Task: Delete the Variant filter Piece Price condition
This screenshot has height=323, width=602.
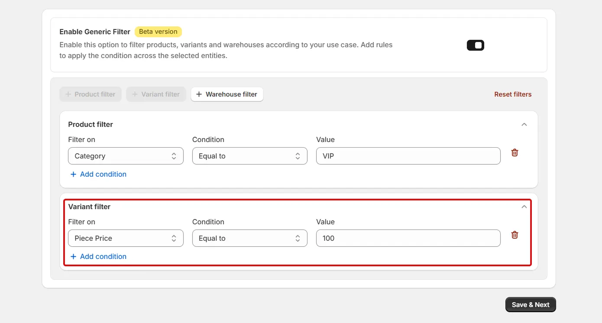Action: tap(515, 235)
